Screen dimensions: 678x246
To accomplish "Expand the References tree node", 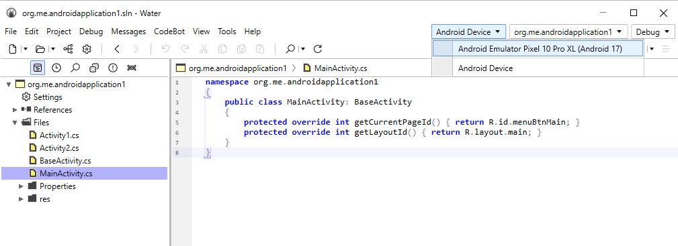I will (x=15, y=110).
